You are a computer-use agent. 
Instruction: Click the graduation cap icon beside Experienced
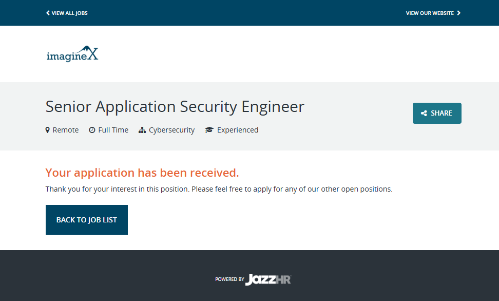point(209,130)
